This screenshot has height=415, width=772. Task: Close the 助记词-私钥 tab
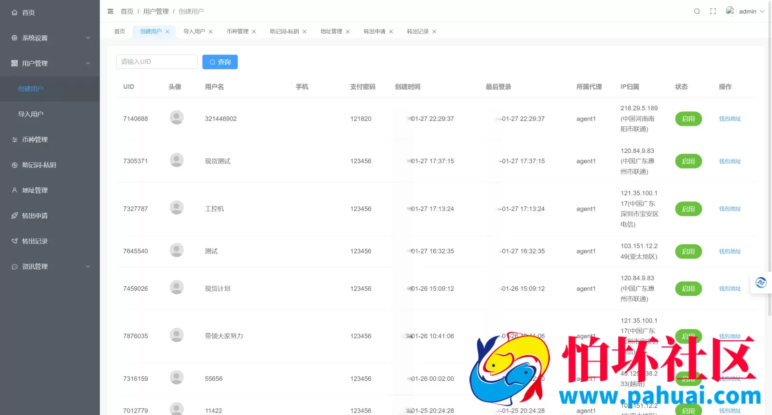304,32
